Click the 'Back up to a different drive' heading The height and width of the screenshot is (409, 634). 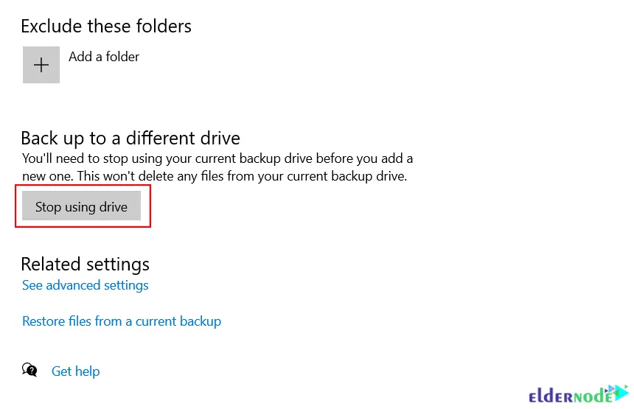point(130,139)
